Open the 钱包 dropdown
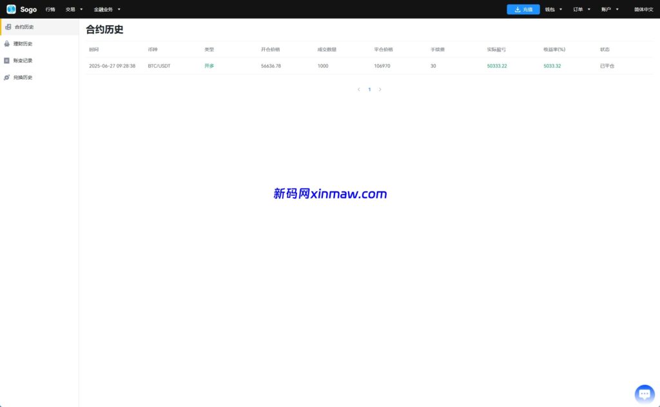 coord(554,10)
